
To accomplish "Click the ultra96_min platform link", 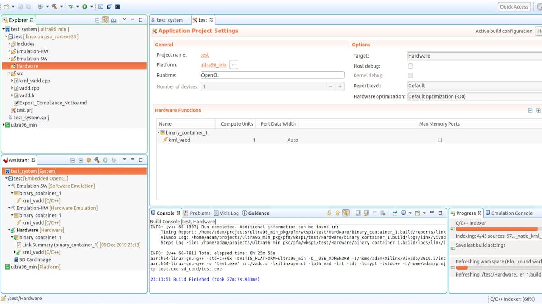I will (x=213, y=65).
